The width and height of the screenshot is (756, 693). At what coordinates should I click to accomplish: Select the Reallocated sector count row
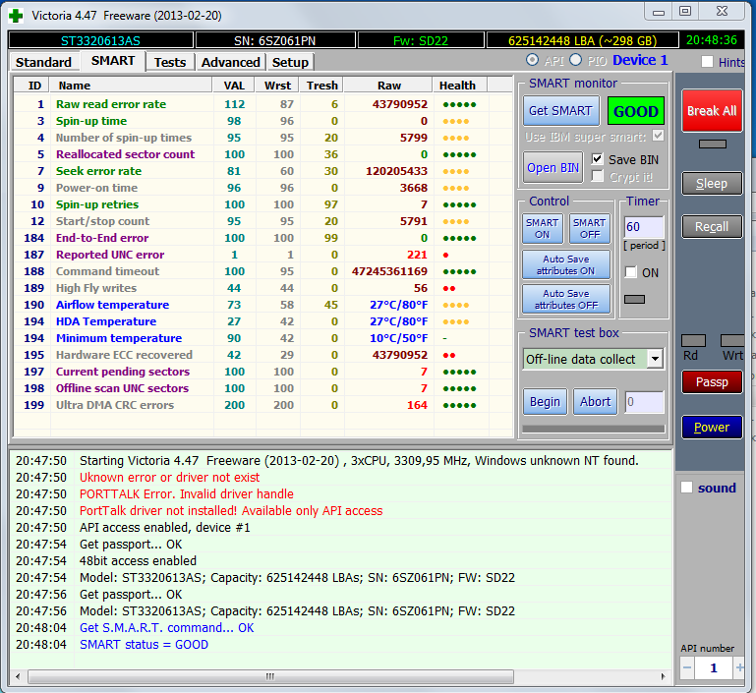click(x=262, y=154)
